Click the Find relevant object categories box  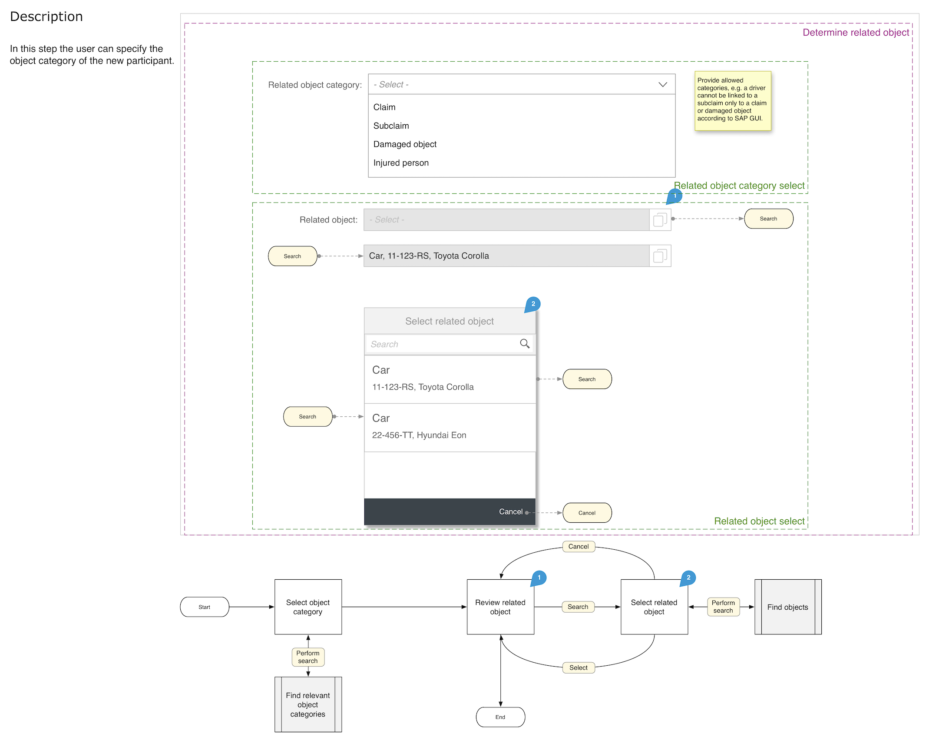[308, 704]
